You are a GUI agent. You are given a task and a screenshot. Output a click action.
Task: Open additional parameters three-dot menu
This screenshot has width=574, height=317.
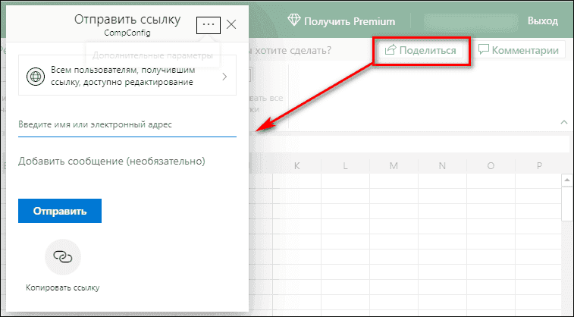pyautogui.click(x=209, y=25)
